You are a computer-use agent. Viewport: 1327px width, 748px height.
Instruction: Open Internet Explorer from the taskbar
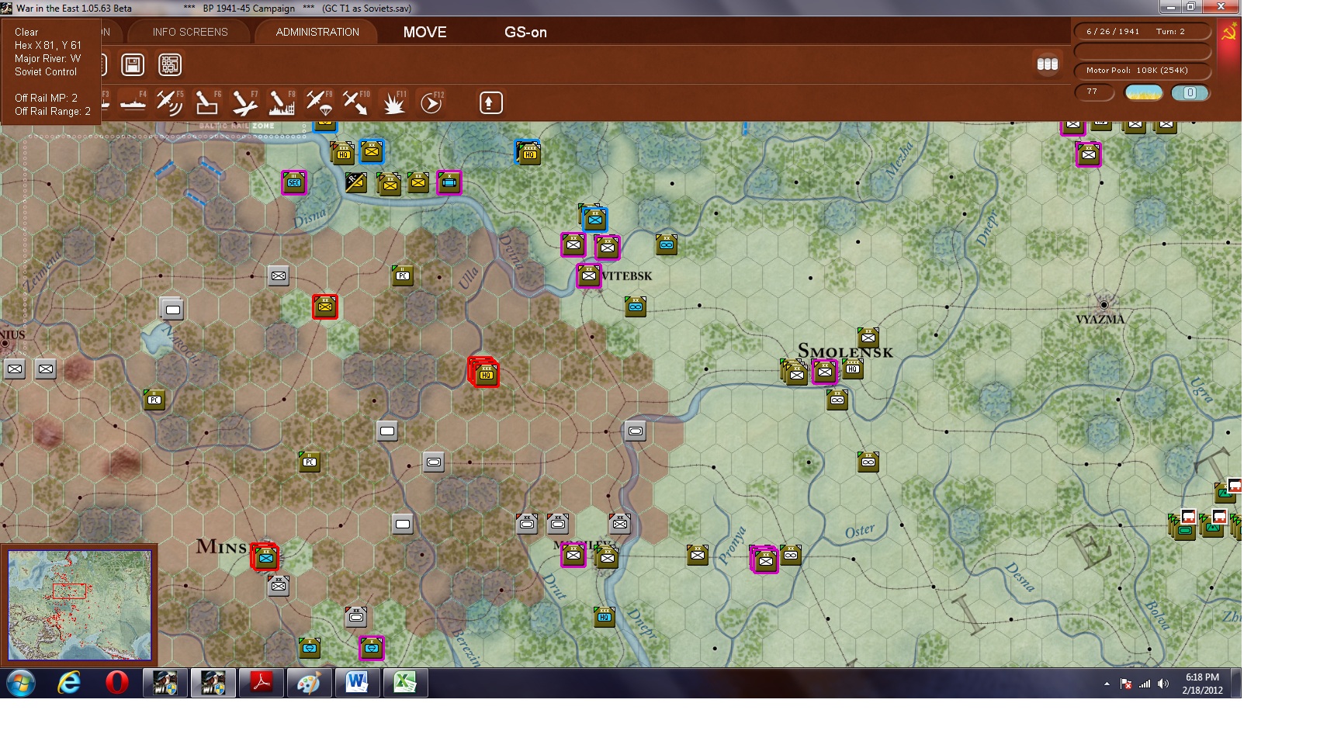coord(69,684)
